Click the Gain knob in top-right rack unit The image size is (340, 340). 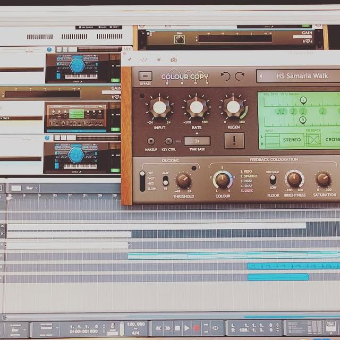[180, 39]
